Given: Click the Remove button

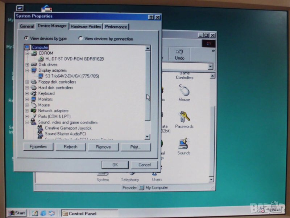Looking at the screenshot, I should [x=103, y=147].
